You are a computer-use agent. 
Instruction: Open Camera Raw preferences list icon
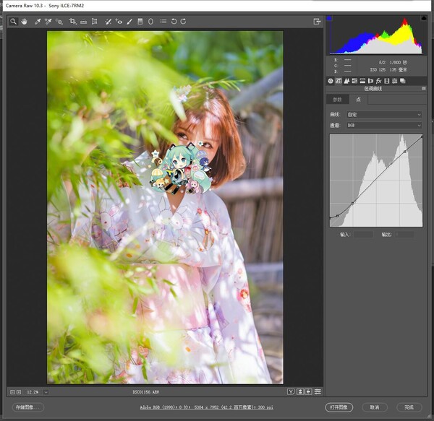coord(163,21)
